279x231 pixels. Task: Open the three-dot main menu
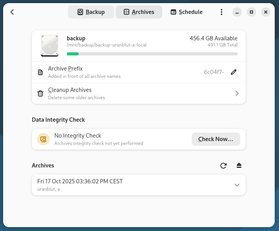tap(222, 12)
